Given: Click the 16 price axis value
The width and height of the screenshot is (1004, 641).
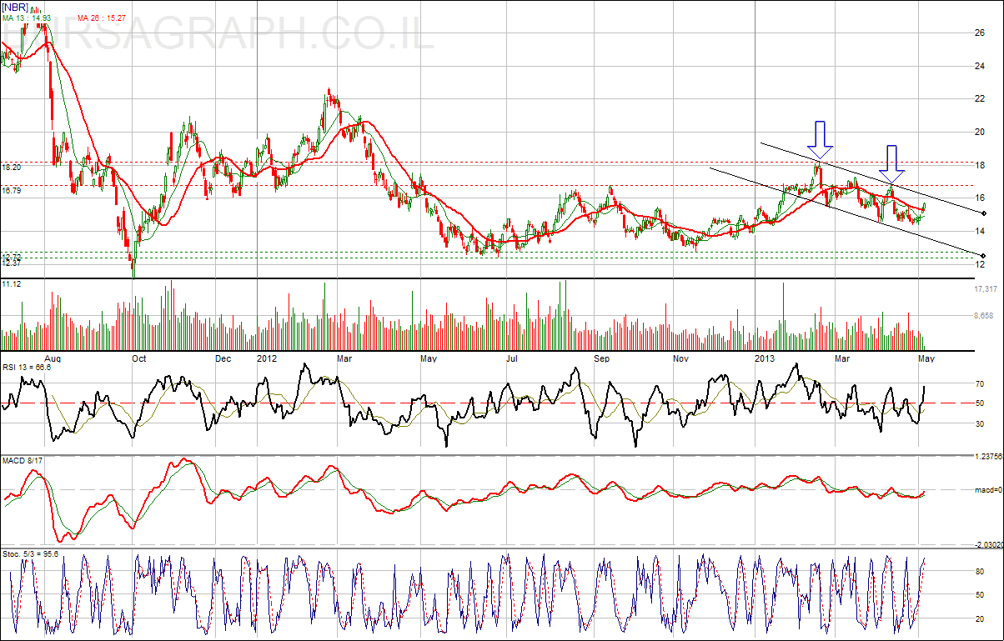Looking at the screenshot, I should (980, 198).
